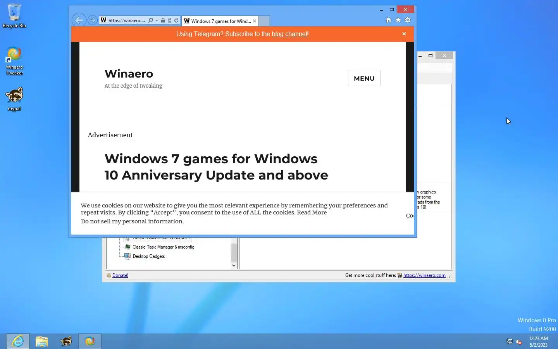The height and width of the screenshot is (349, 558).
Task: Click the 'Advertisement' label on the page
Action: click(x=110, y=135)
